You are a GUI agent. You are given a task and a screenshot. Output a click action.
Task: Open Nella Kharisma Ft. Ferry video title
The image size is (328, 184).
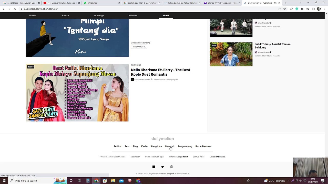click(161, 72)
